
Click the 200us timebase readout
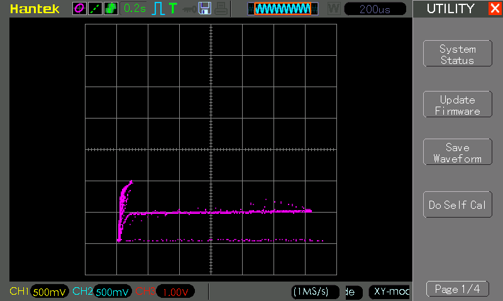(x=375, y=9)
